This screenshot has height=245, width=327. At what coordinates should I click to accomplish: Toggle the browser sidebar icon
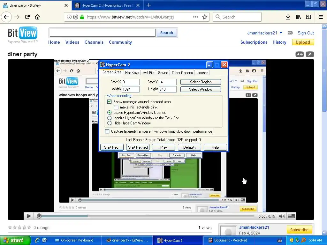tap(308, 17)
